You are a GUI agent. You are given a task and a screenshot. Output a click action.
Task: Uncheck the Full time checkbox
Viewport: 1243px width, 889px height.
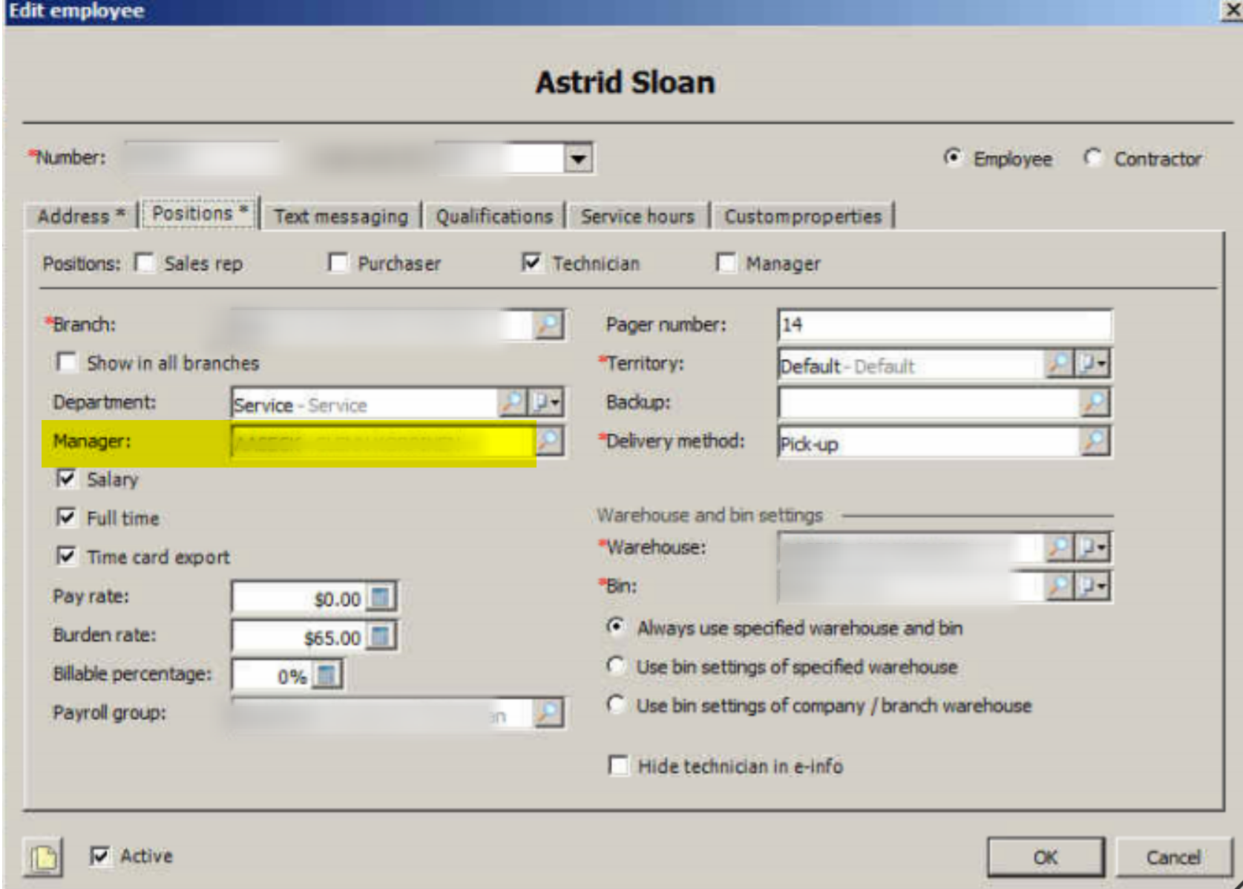(x=66, y=517)
